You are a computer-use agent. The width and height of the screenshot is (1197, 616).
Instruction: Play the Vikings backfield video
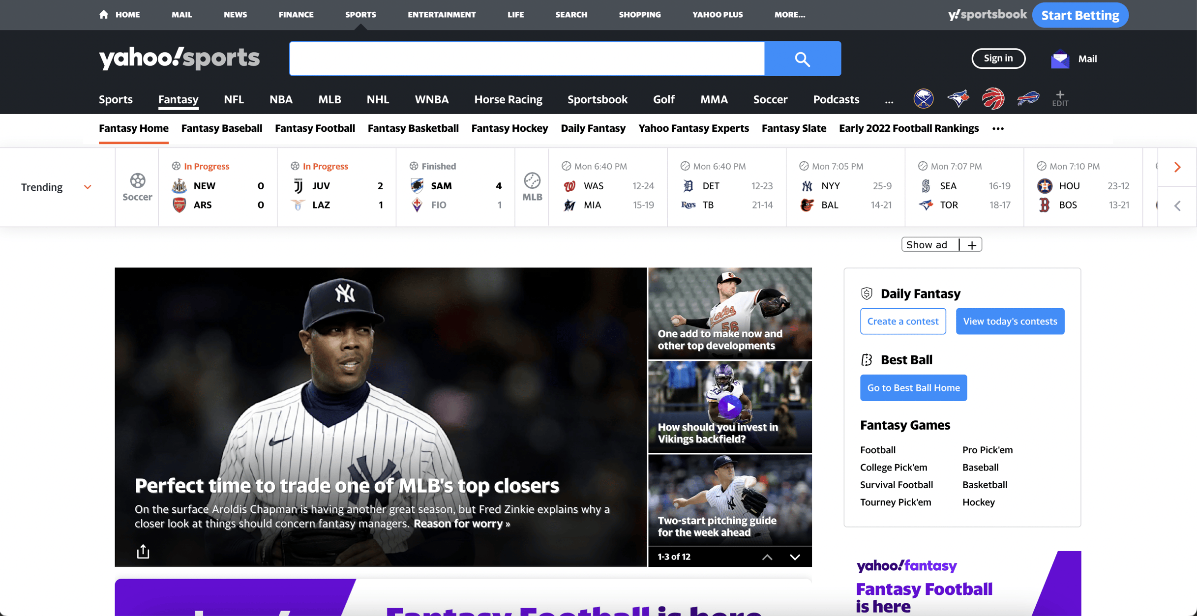point(730,407)
